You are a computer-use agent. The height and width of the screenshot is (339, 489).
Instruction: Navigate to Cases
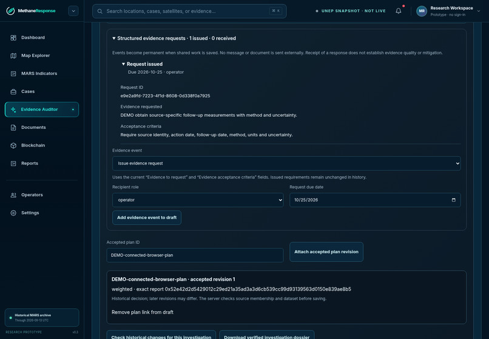[x=42, y=91]
